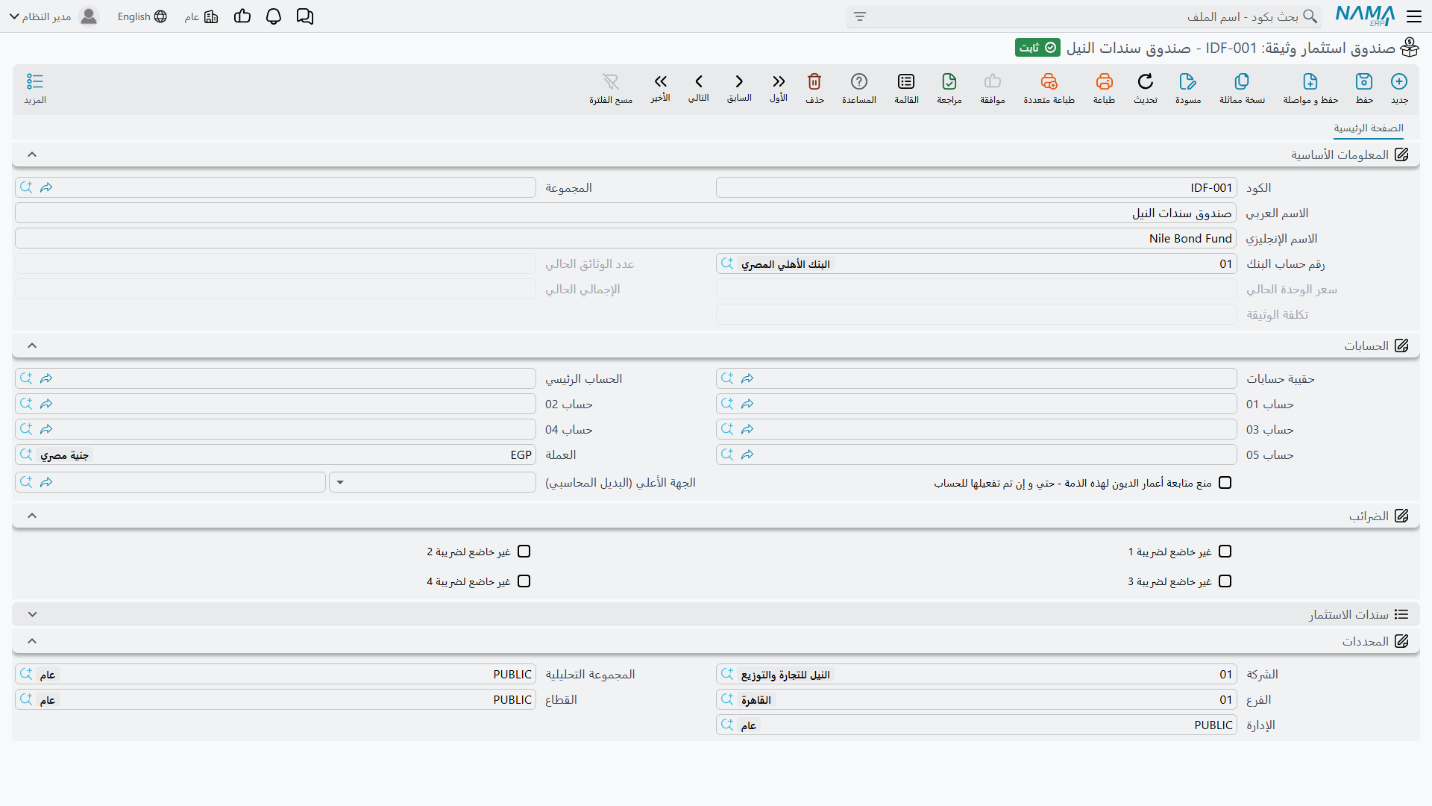This screenshot has width=1432, height=806.
Task: Collapse the المحددات section
Action: click(x=32, y=641)
